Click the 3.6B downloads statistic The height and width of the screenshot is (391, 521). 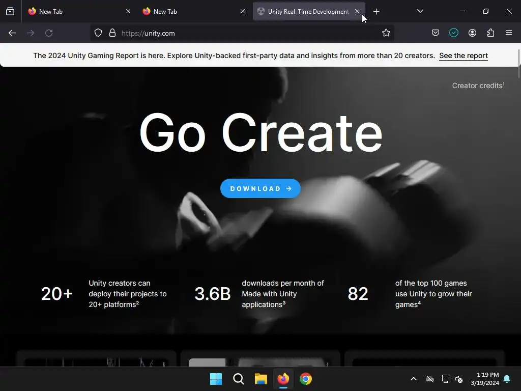(259, 294)
